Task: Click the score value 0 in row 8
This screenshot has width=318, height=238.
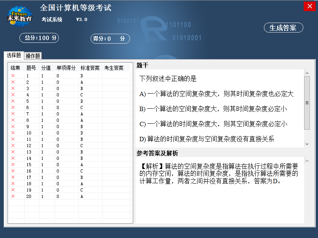Action: tap(58, 120)
